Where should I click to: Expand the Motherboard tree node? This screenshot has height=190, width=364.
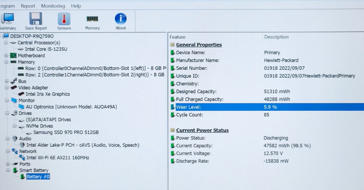[x=6, y=56]
